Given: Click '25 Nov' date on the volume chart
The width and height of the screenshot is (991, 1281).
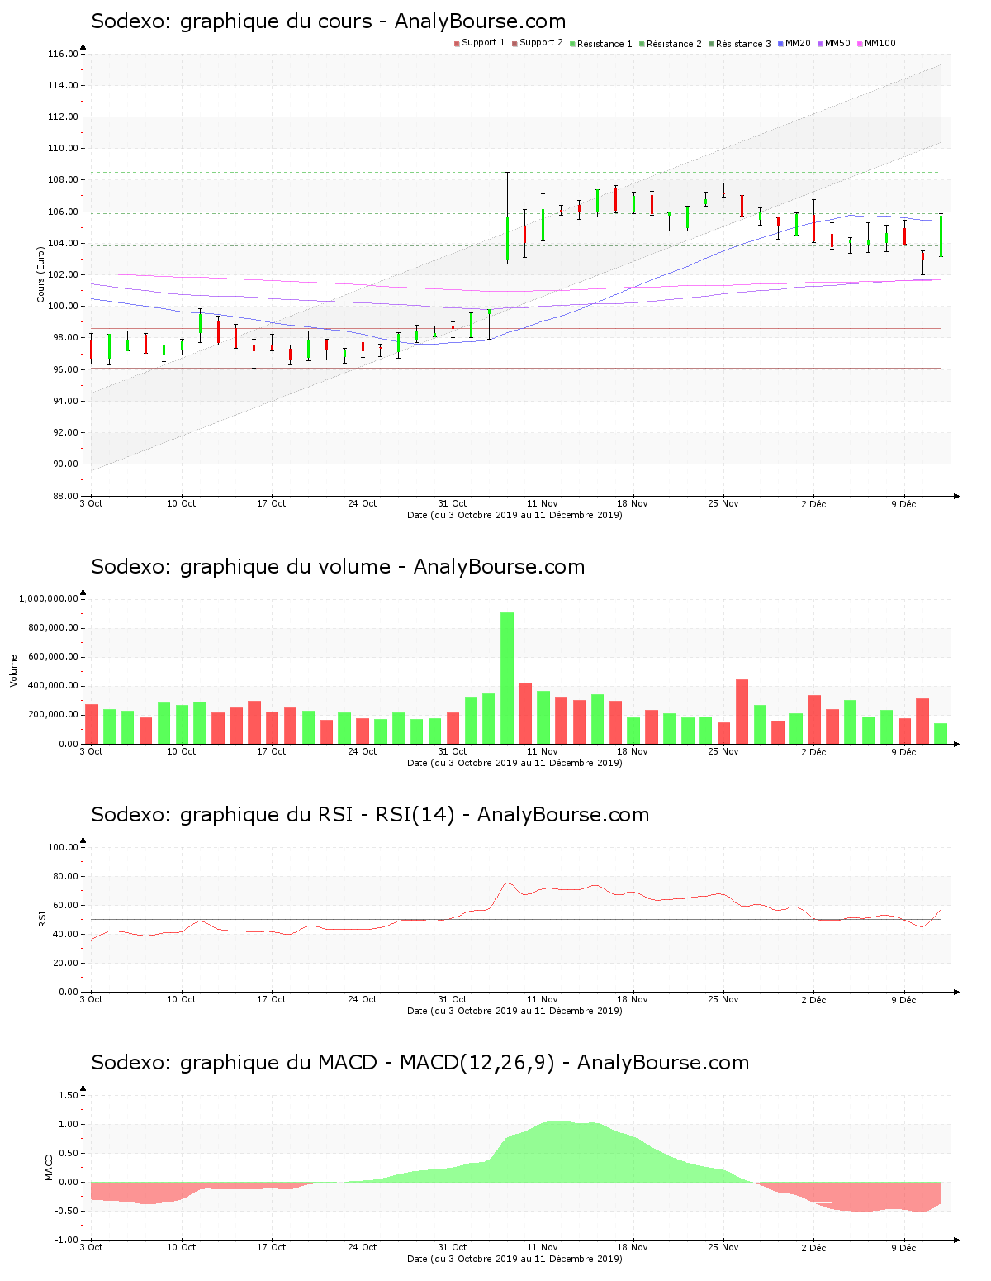Looking at the screenshot, I should tap(723, 751).
